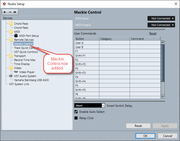
Task: Click the Video folder icon
Action: coord(11,68)
